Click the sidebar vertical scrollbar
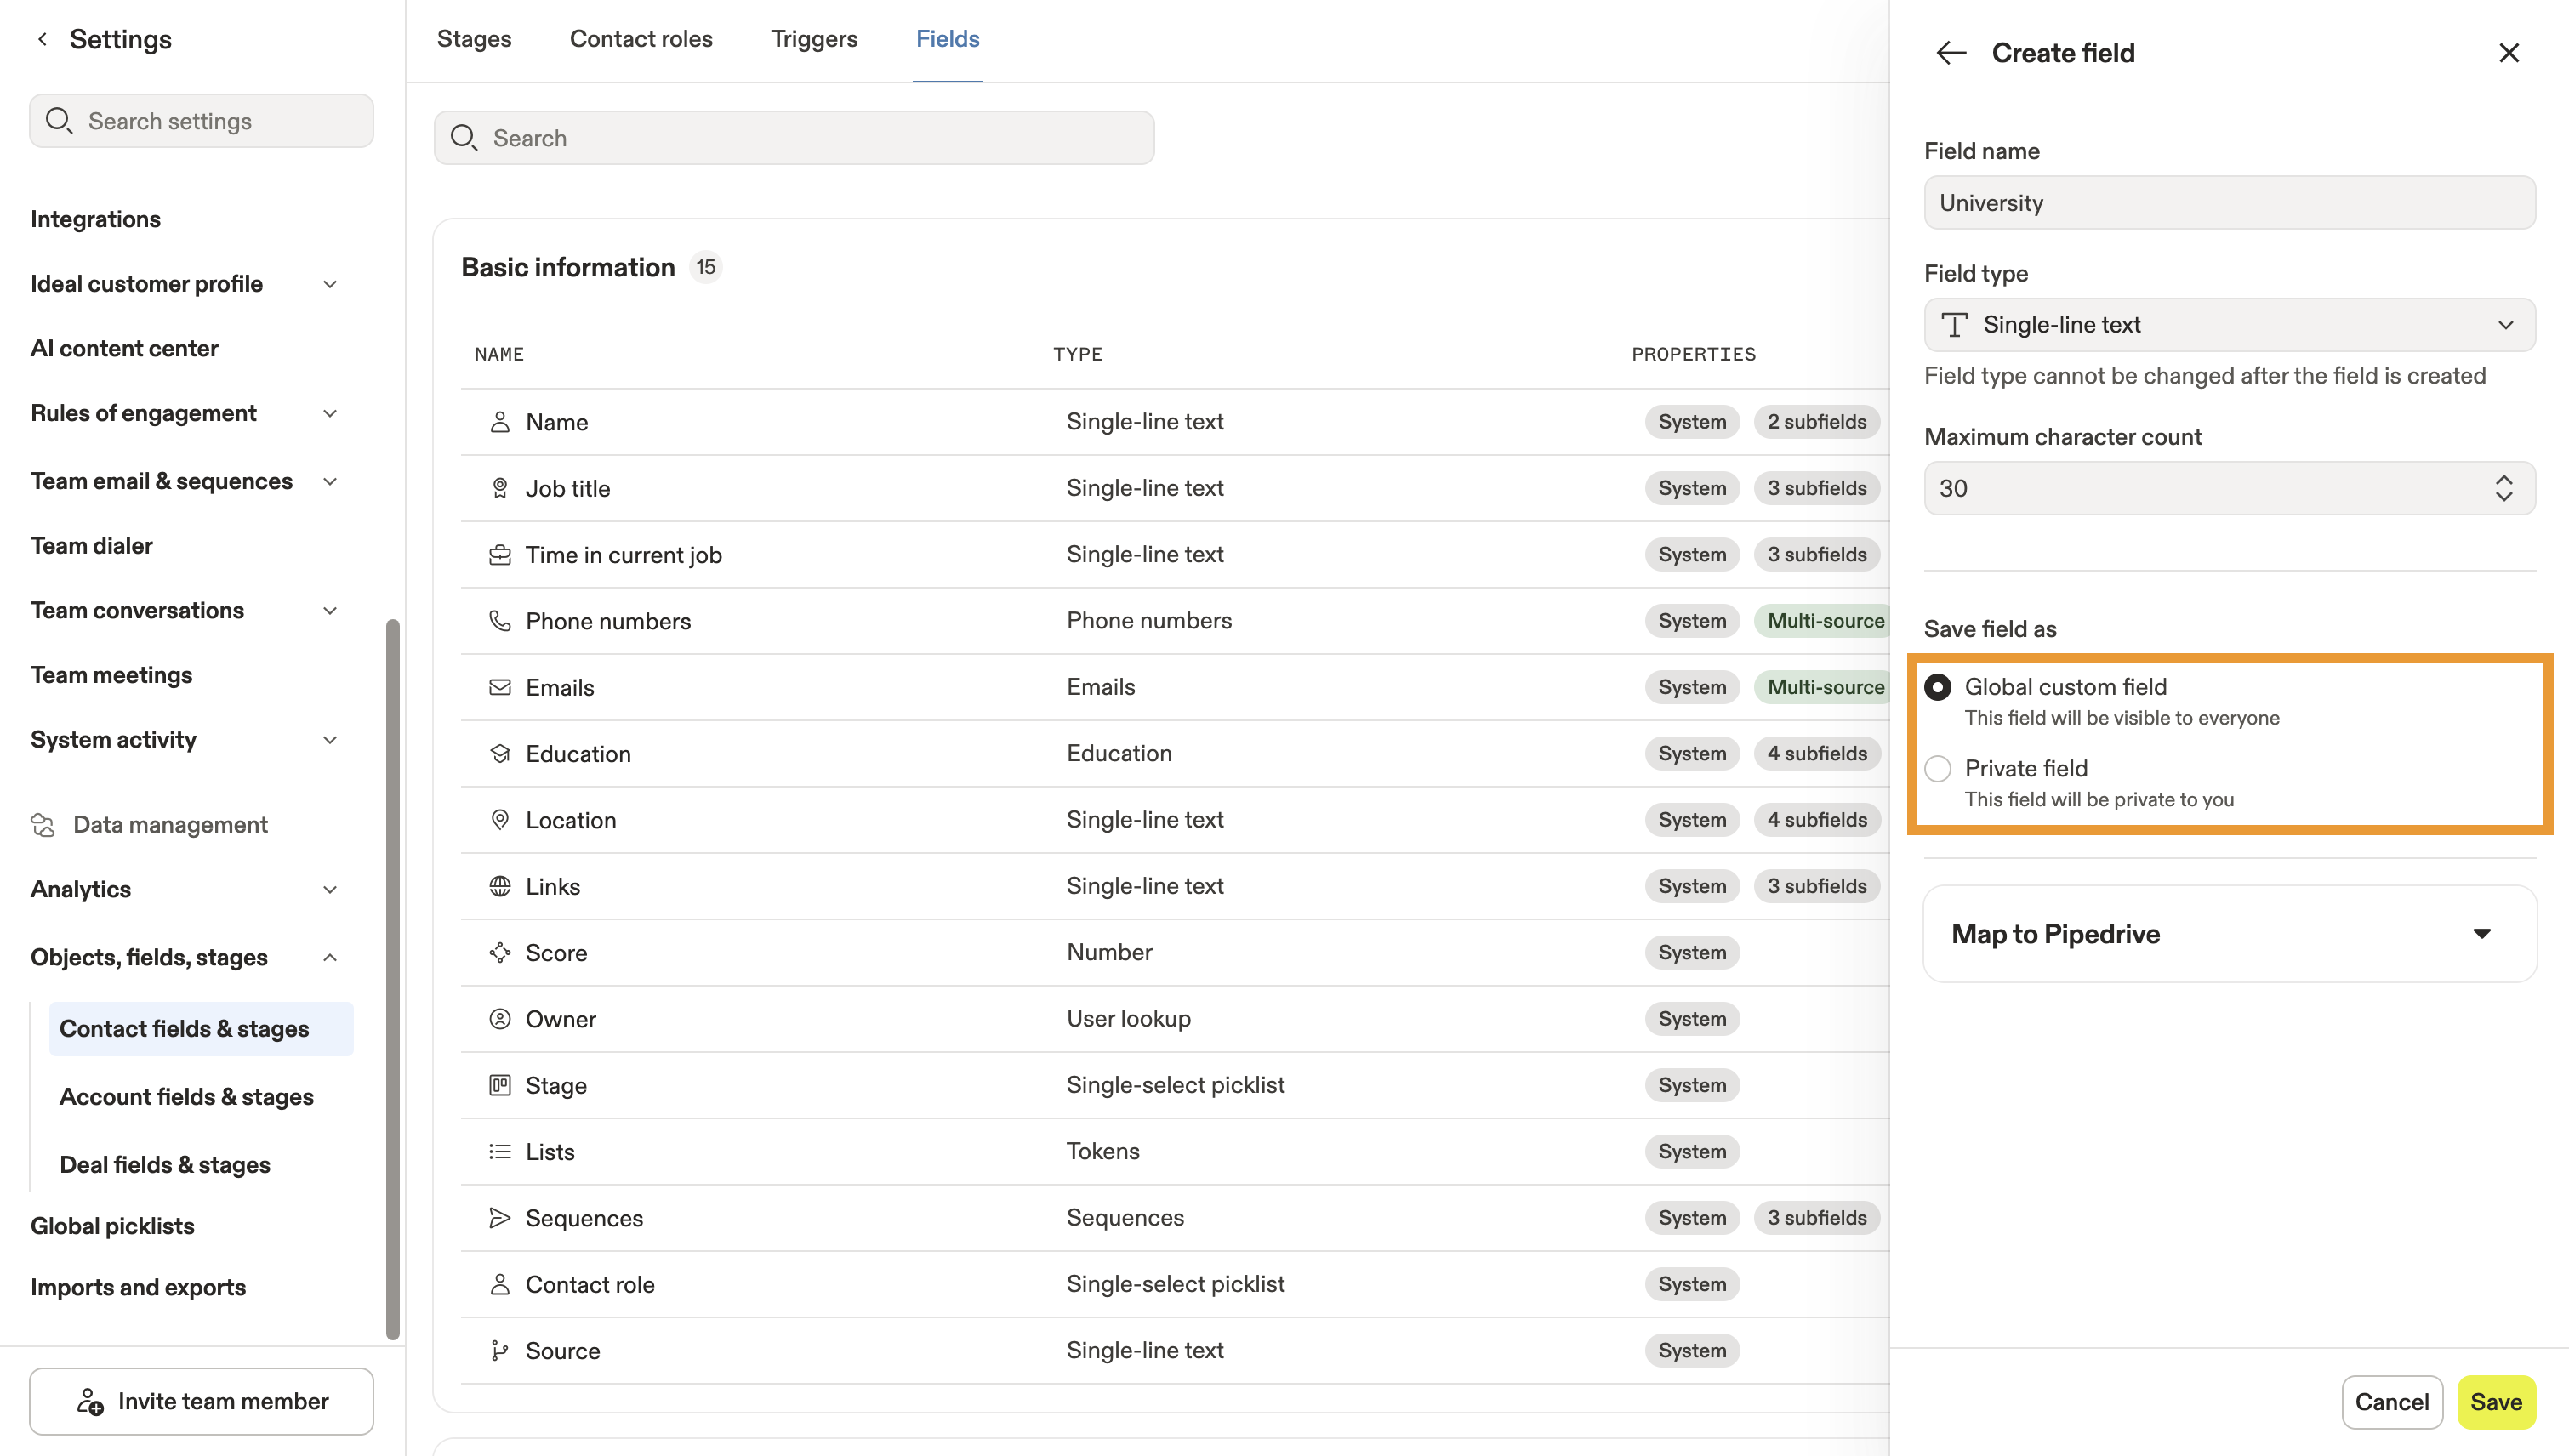 pos(393,980)
